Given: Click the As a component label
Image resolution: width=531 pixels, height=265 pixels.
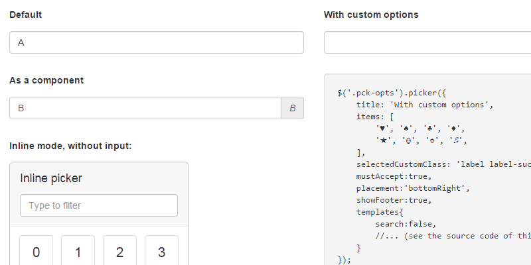Looking at the screenshot, I should click(x=46, y=80).
